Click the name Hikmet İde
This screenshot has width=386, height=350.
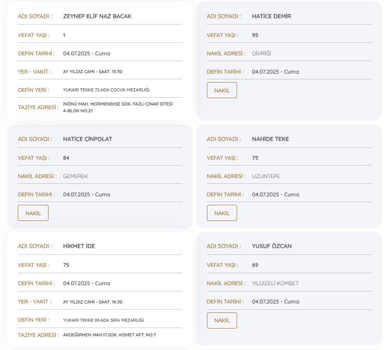[79, 246]
